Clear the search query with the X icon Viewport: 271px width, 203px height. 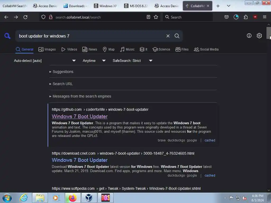(168, 36)
